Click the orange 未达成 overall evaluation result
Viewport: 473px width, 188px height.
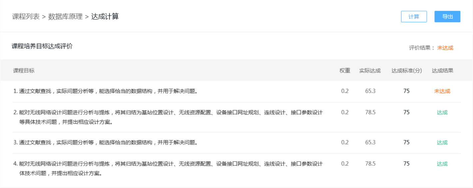tap(445, 48)
